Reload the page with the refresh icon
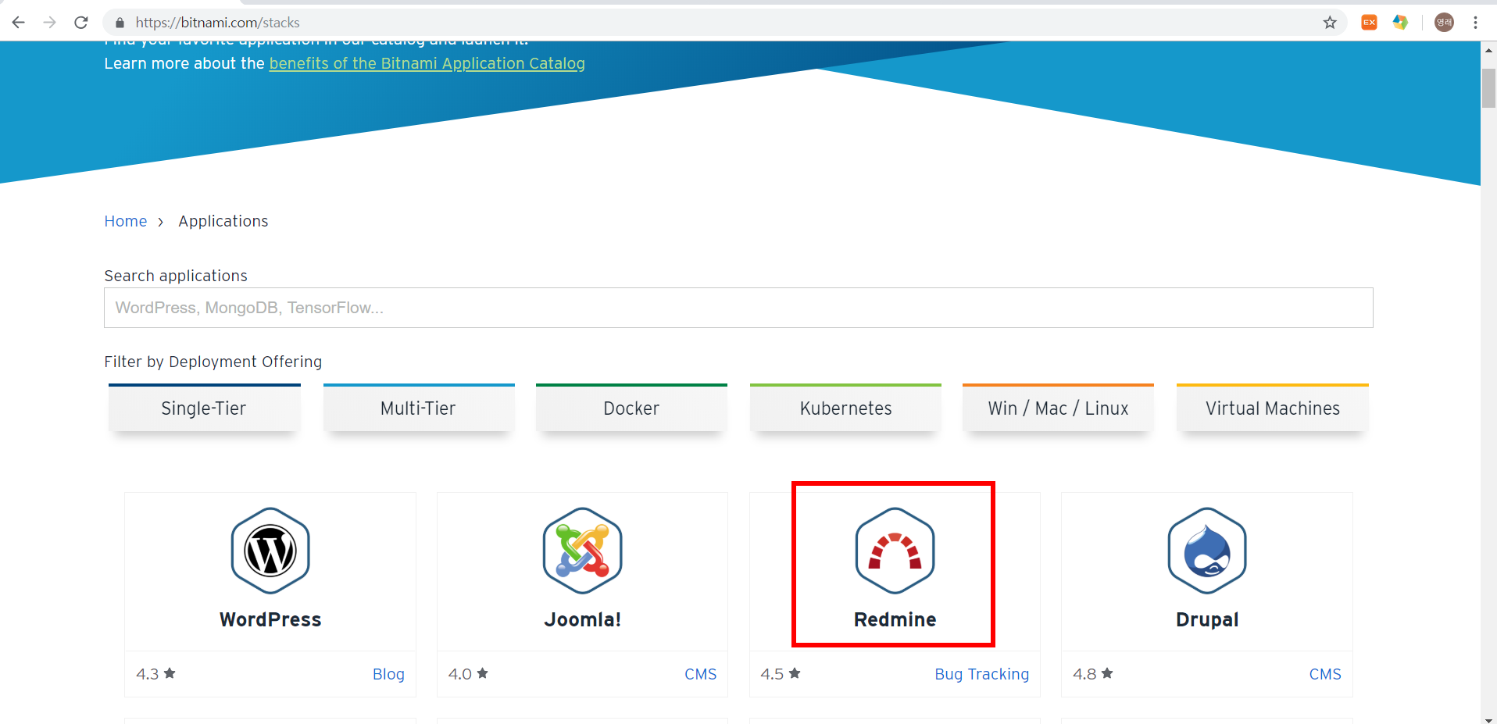 pyautogui.click(x=81, y=23)
